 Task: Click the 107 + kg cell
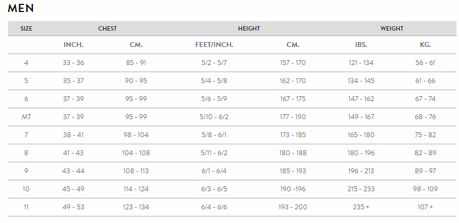[425, 207]
